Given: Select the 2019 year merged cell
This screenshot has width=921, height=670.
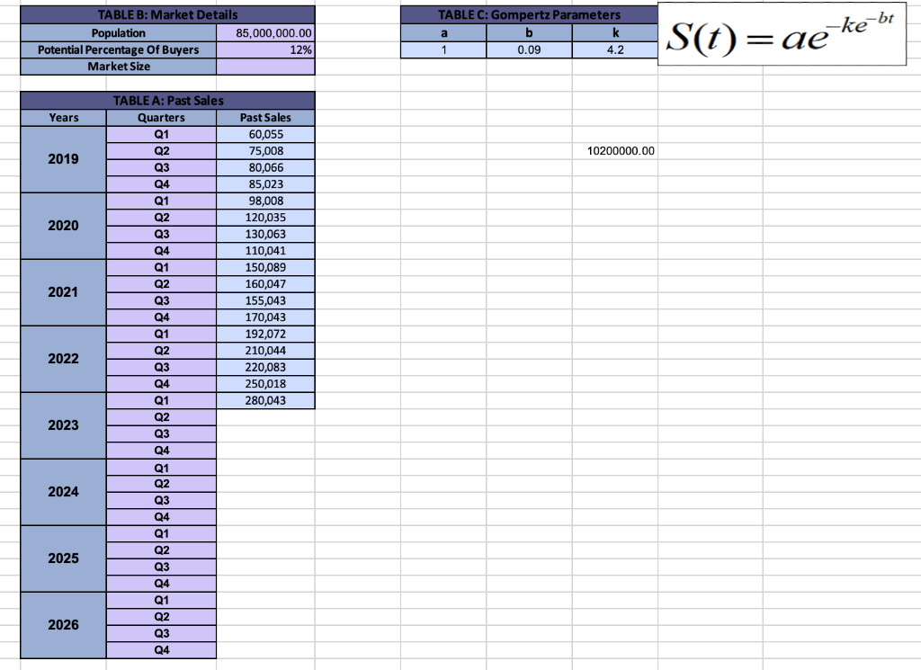Looking at the screenshot, I should coord(62,158).
